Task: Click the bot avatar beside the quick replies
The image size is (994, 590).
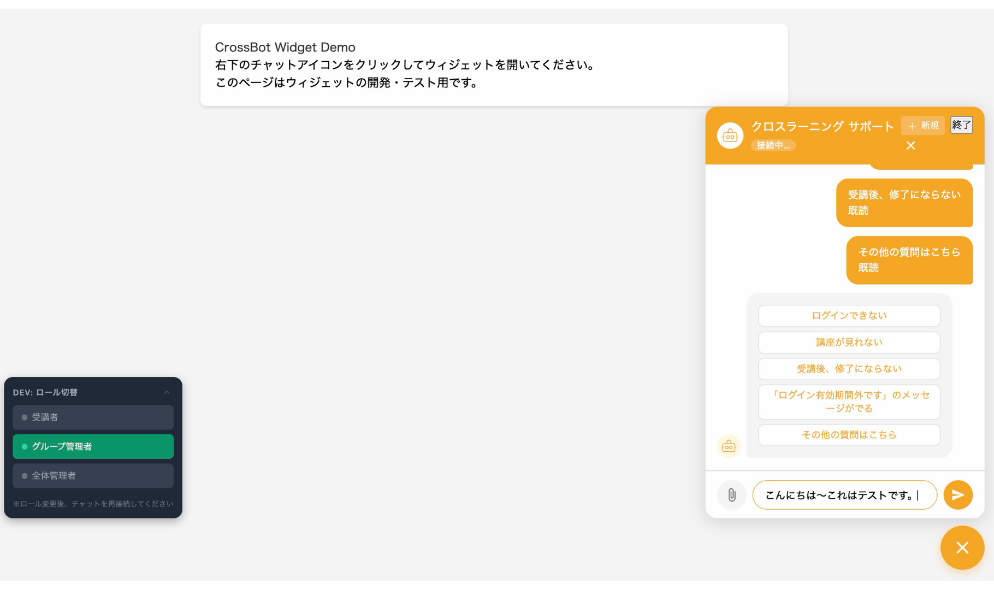Action: (729, 446)
